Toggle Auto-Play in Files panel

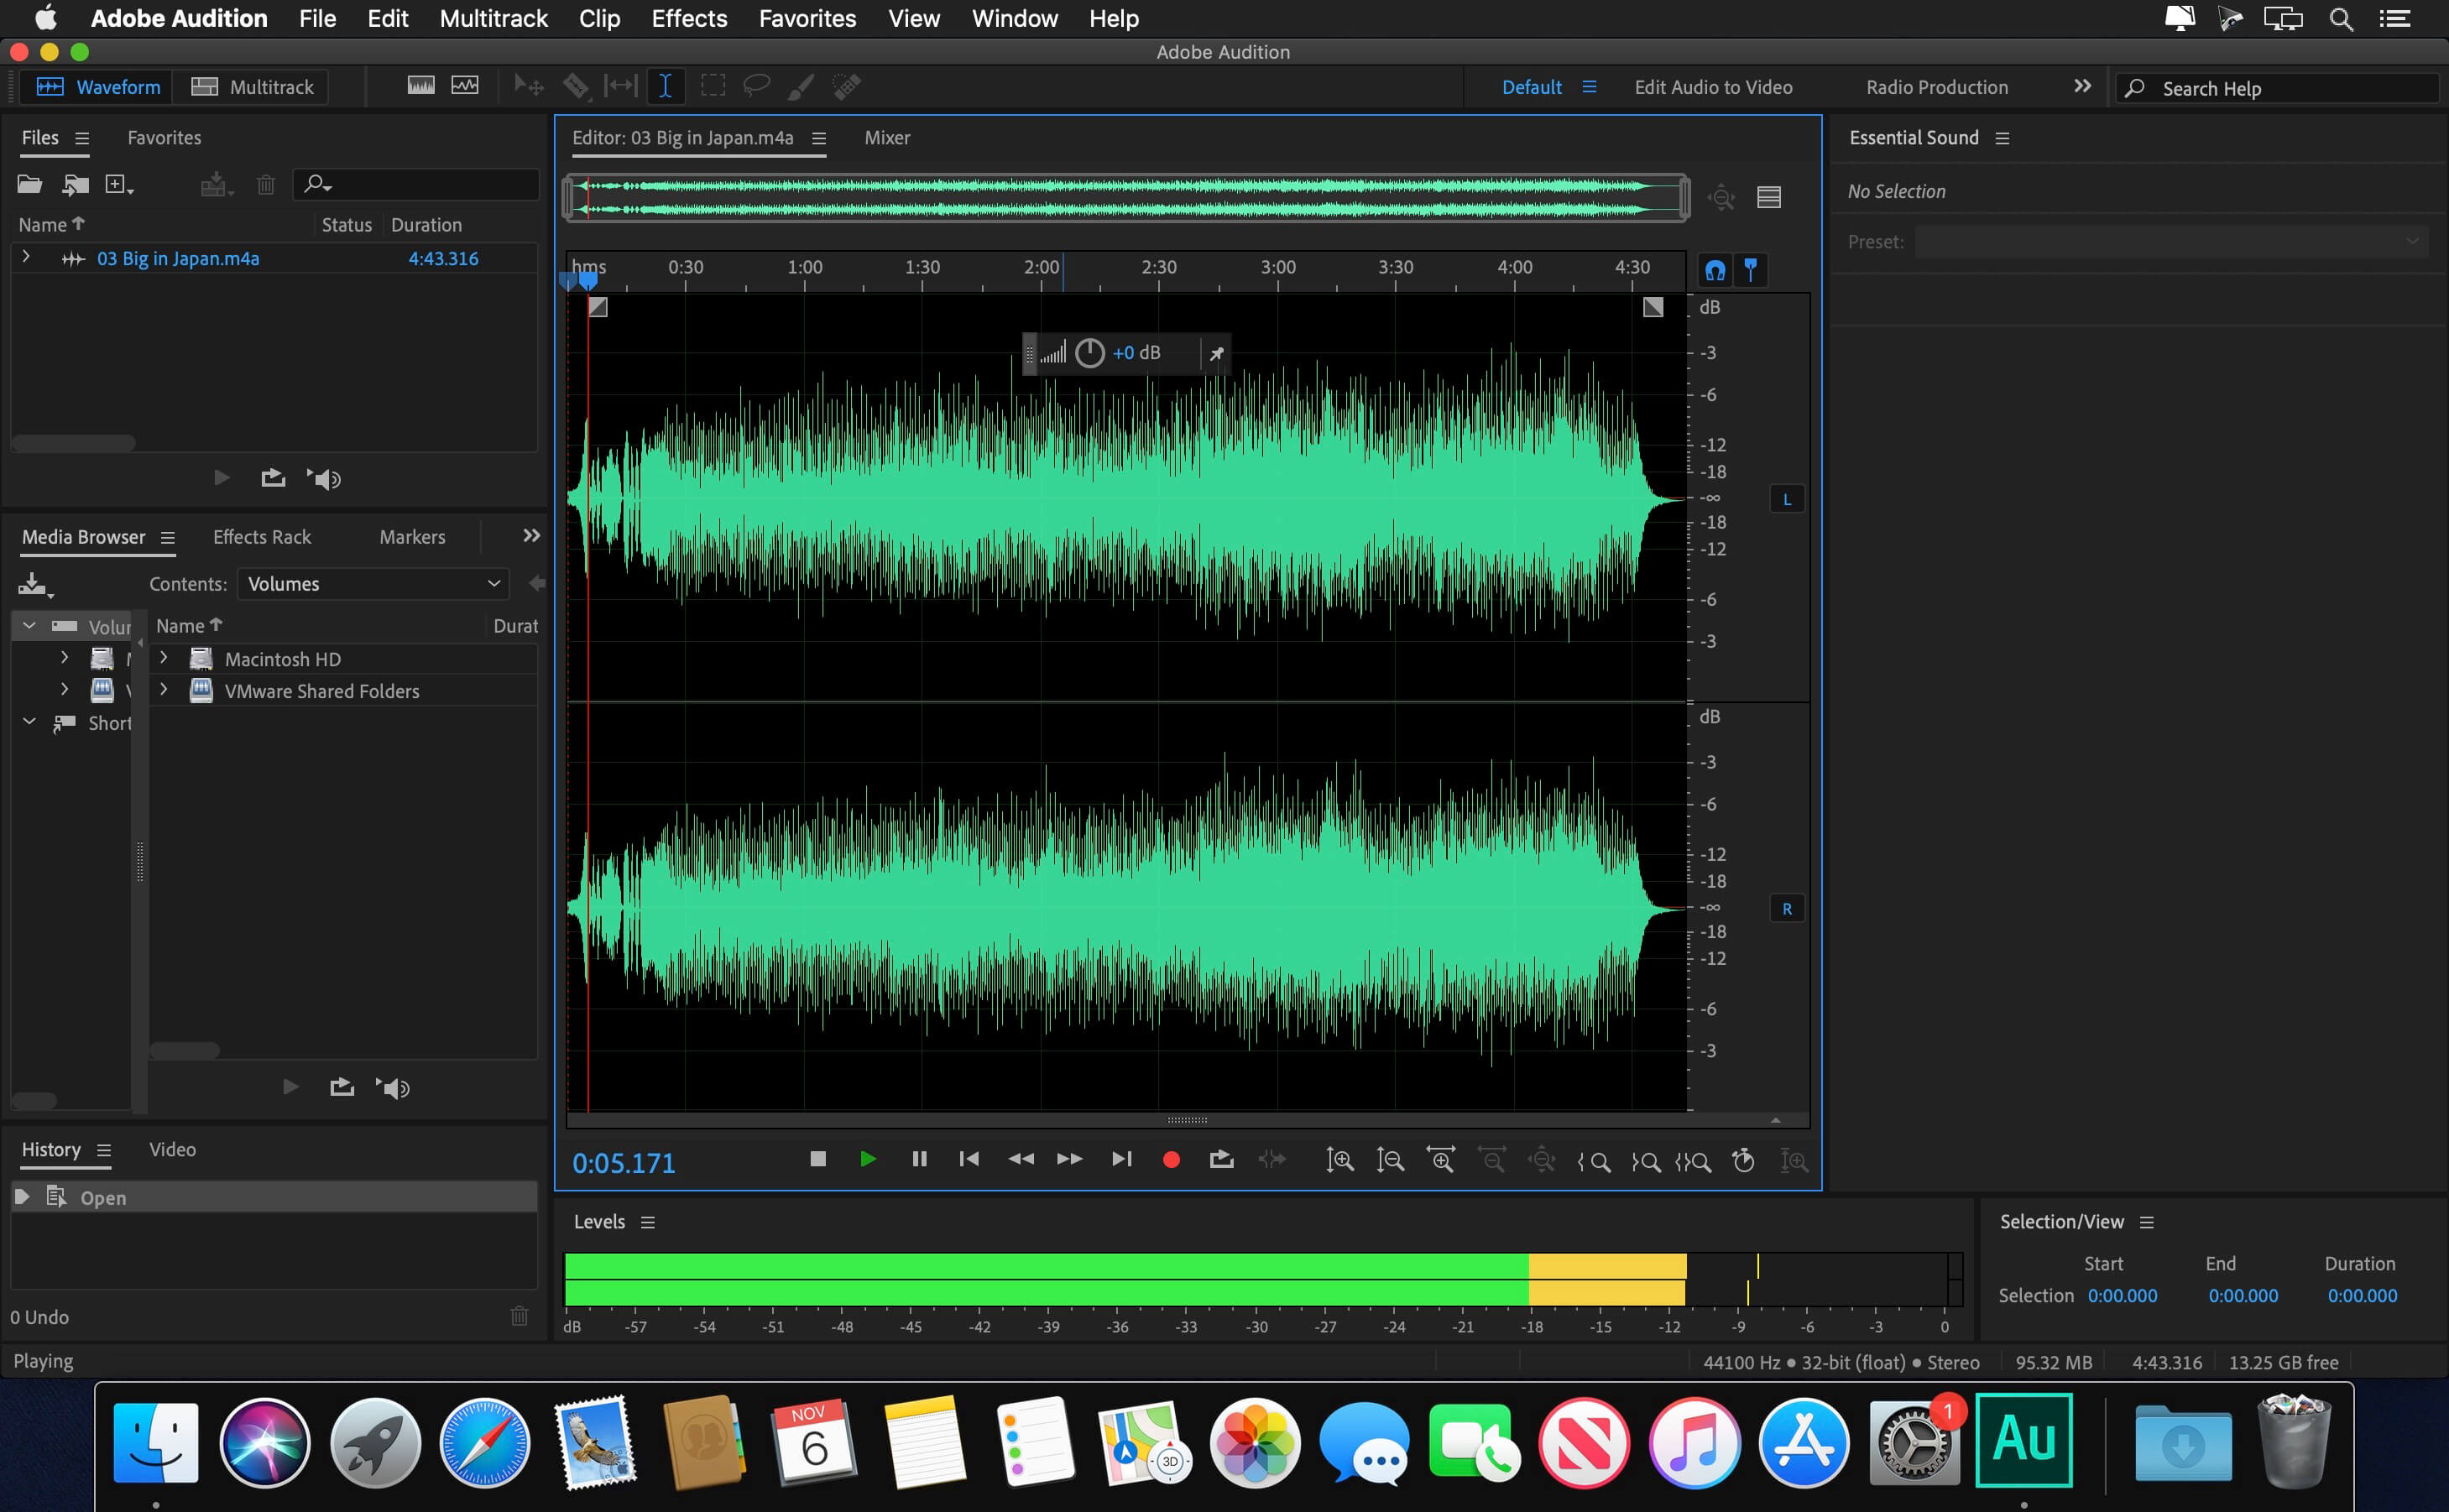tap(324, 479)
